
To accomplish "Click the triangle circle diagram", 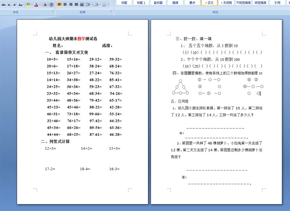I will (180, 87).
